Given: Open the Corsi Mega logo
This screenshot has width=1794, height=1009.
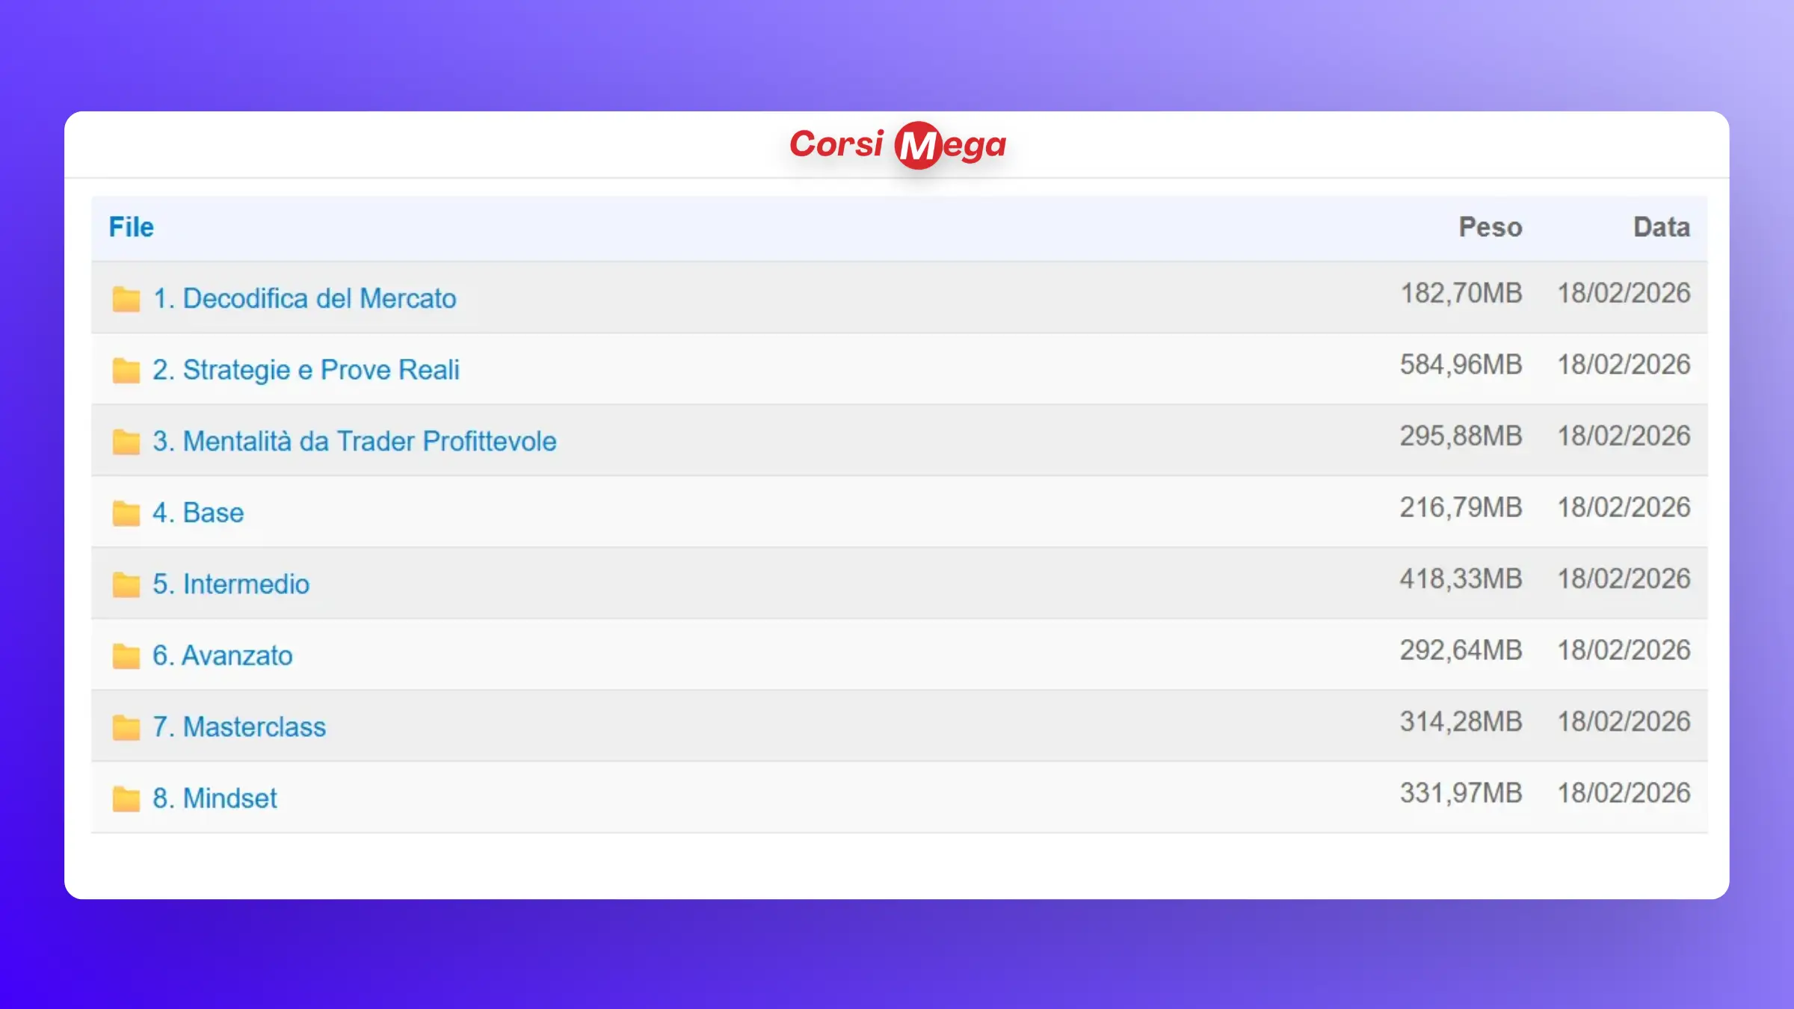Looking at the screenshot, I should (x=897, y=144).
